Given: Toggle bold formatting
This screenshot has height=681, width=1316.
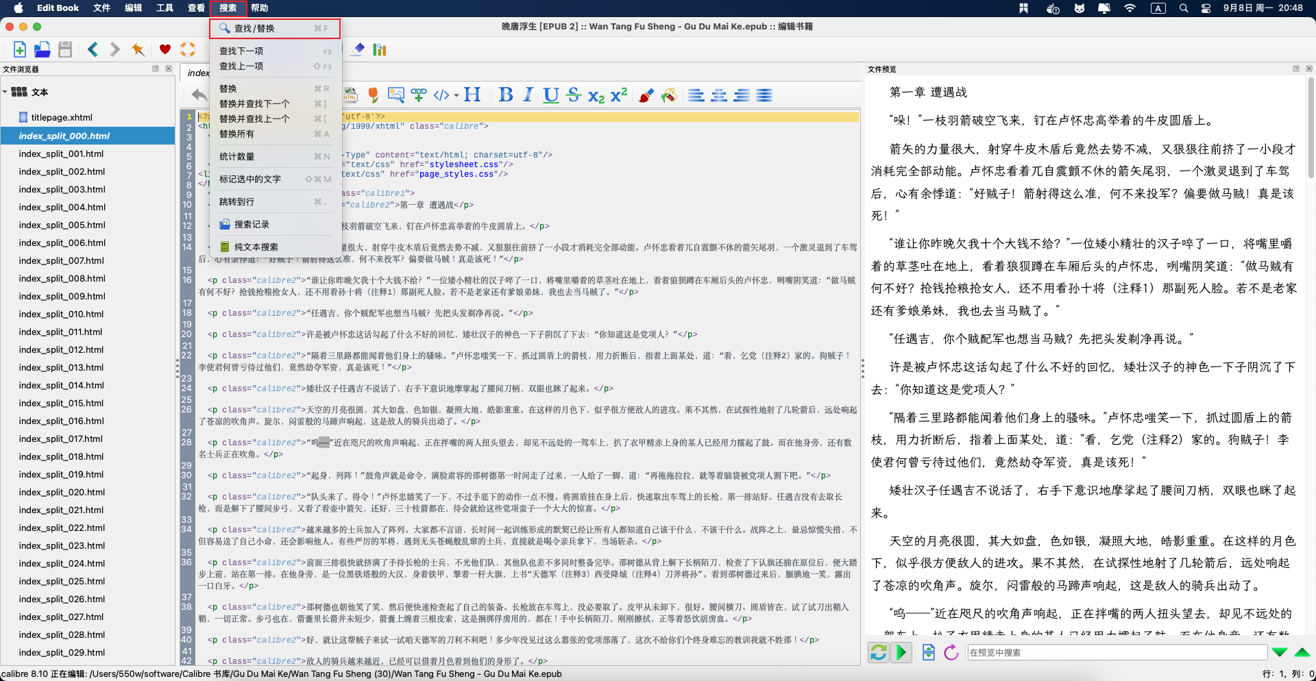Looking at the screenshot, I should click(x=506, y=95).
